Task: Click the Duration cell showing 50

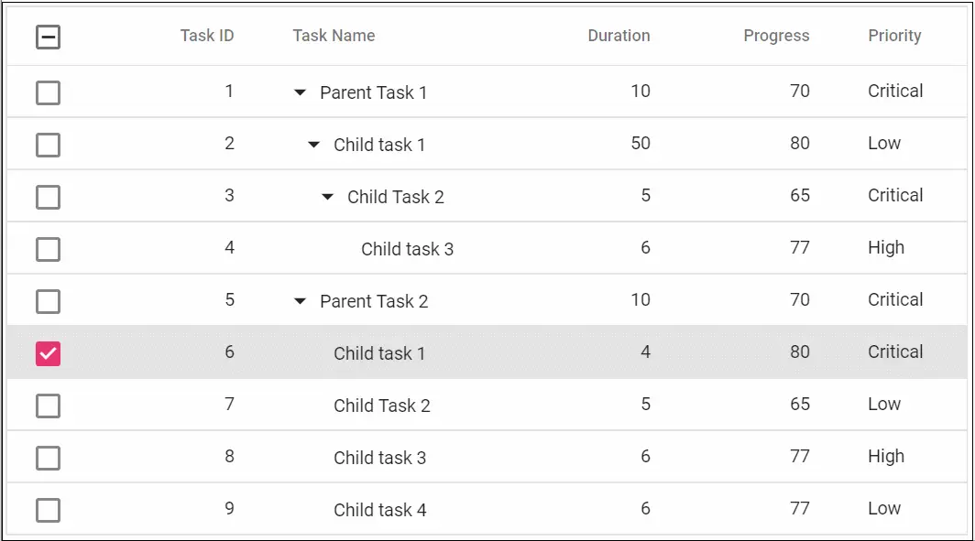Action: (x=640, y=144)
